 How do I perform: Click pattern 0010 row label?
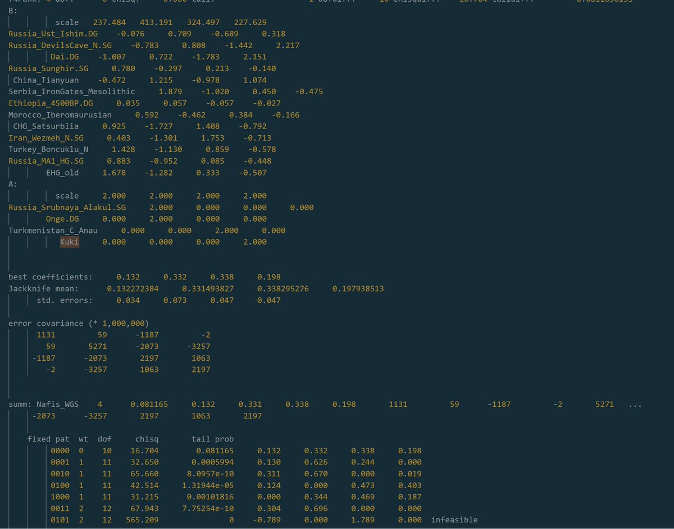pyautogui.click(x=60, y=473)
